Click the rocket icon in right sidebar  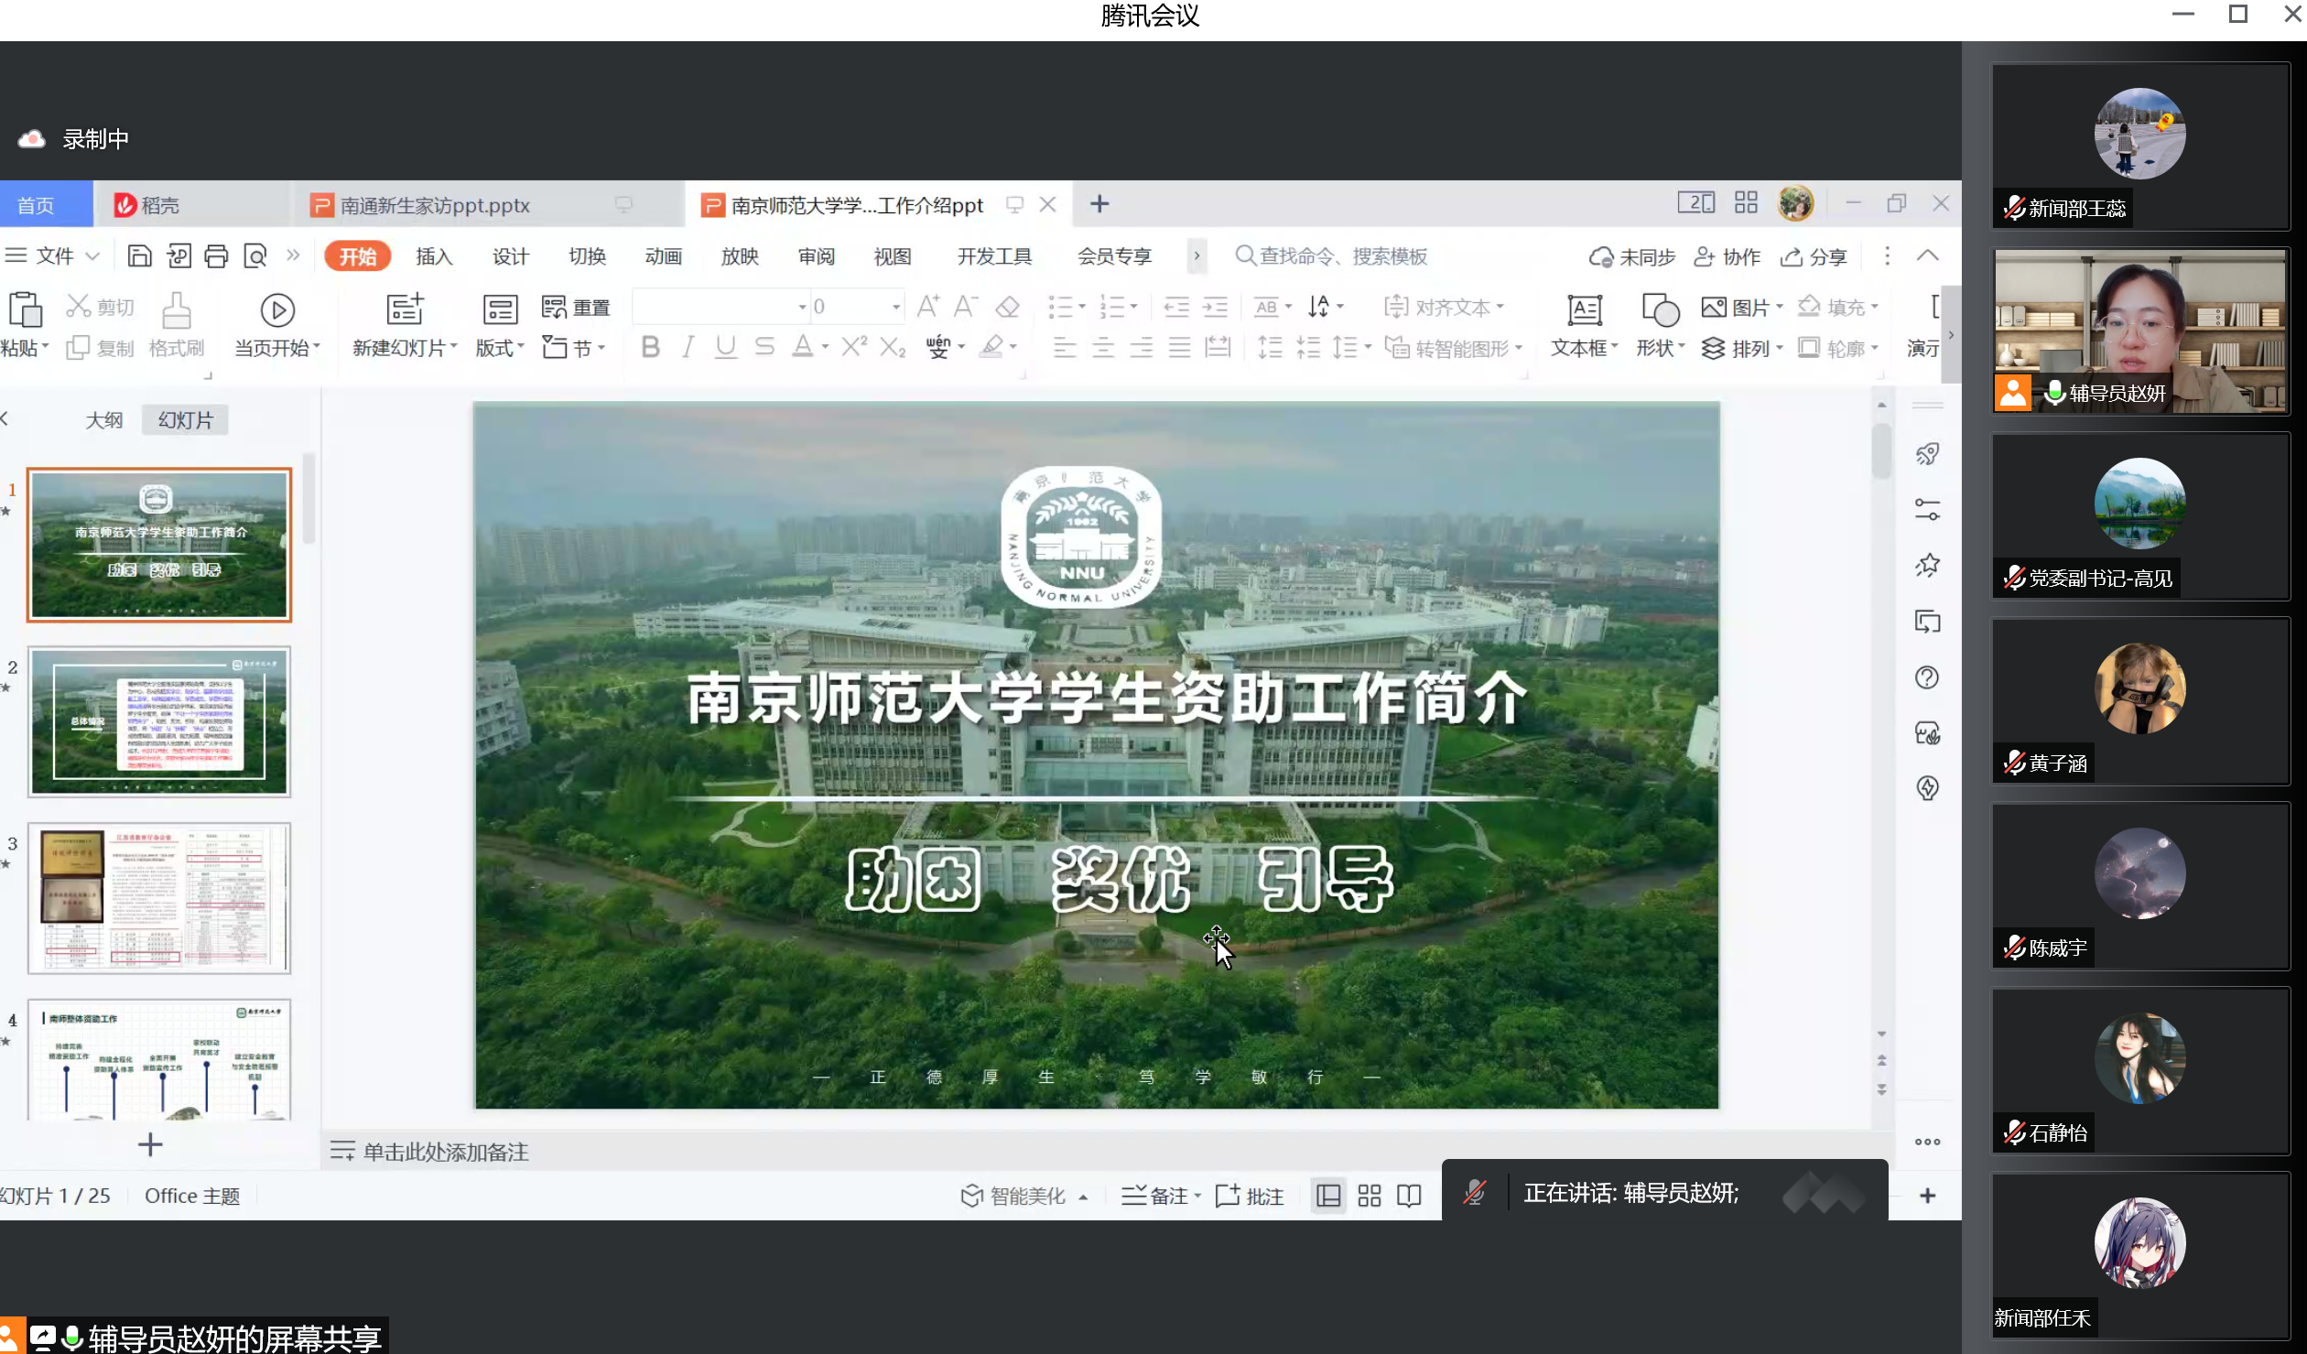click(x=1927, y=454)
